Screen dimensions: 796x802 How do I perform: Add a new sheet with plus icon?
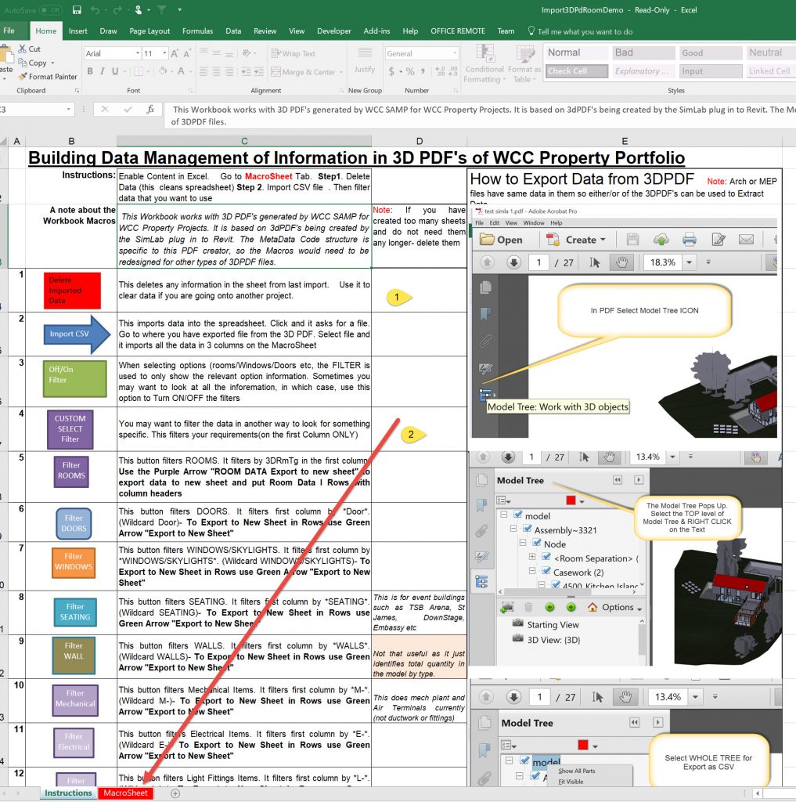pos(175,793)
